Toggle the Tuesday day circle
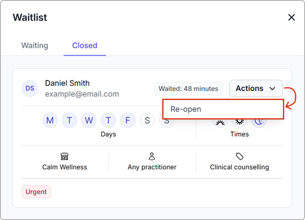This screenshot has width=305, height=220. click(x=69, y=120)
